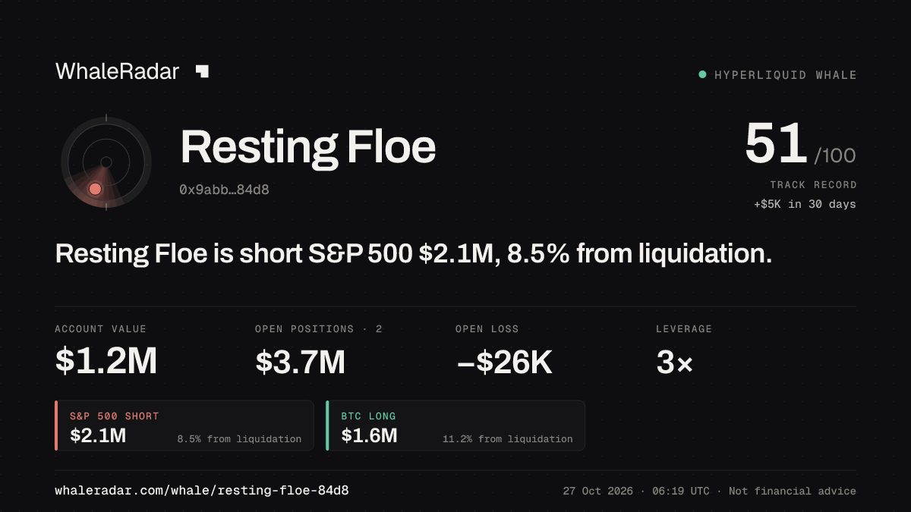Click the $2.1M S&P position amount
The image size is (911, 512).
tap(98, 435)
